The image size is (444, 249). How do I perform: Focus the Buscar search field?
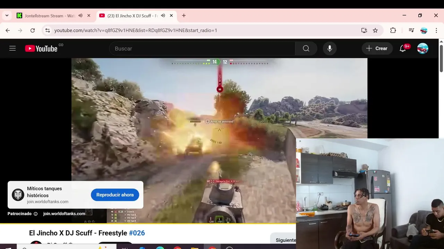(x=202, y=48)
